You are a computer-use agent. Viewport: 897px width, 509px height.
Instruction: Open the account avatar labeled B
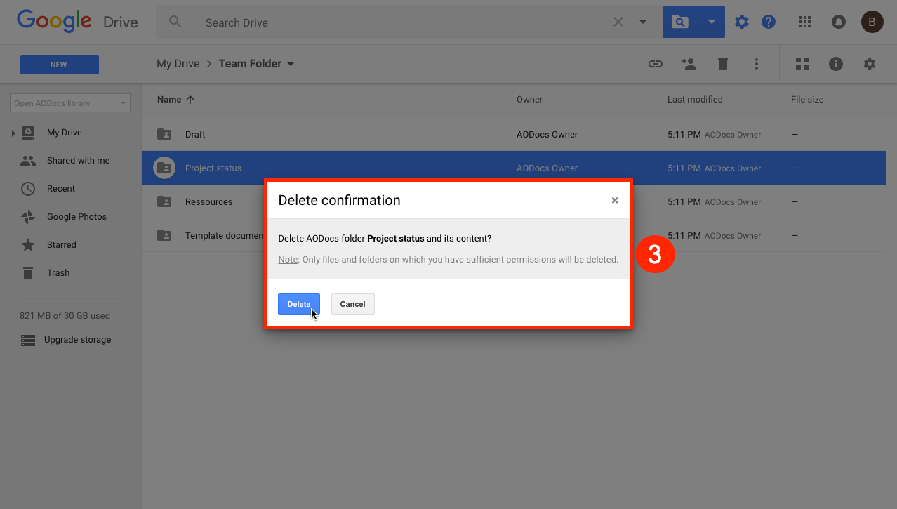(x=872, y=22)
